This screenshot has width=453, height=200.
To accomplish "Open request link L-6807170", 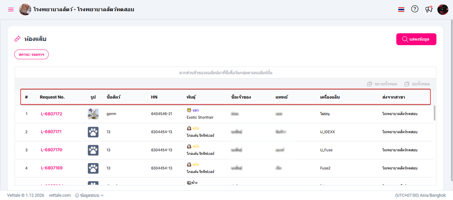I will point(51,150).
